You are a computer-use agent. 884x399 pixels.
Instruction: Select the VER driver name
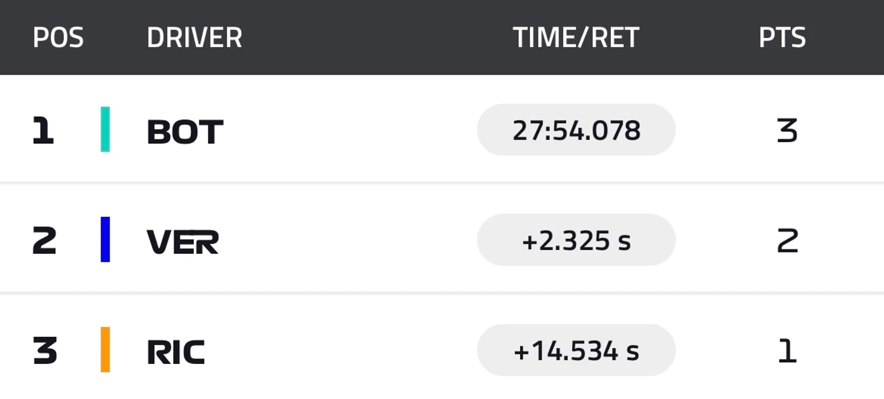tap(183, 242)
